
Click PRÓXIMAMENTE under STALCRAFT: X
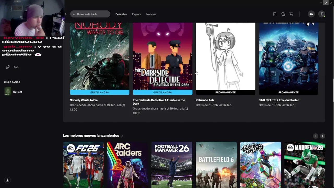pyautogui.click(x=288, y=92)
